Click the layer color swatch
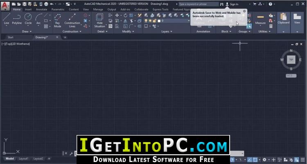Image resolution: width=307 pixels, height=164 pixels. [x=159, y=21]
